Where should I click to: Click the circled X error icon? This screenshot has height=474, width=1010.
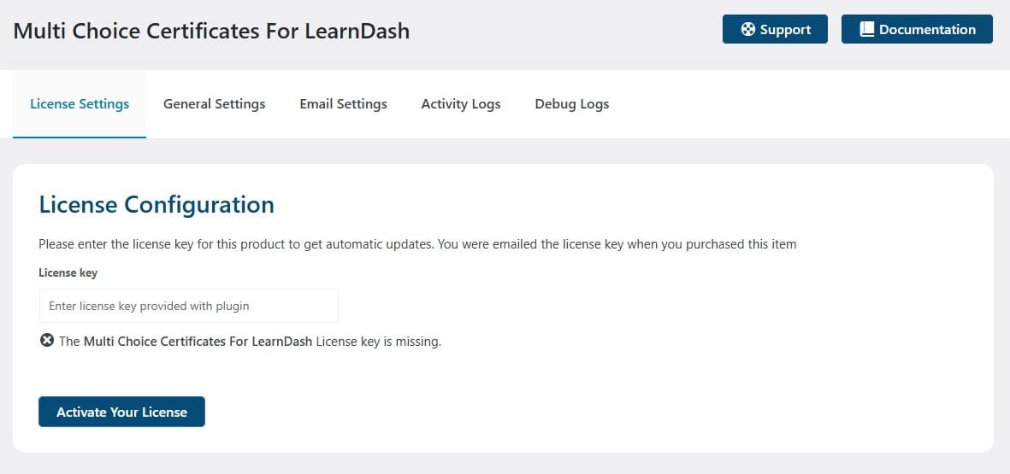tap(46, 340)
